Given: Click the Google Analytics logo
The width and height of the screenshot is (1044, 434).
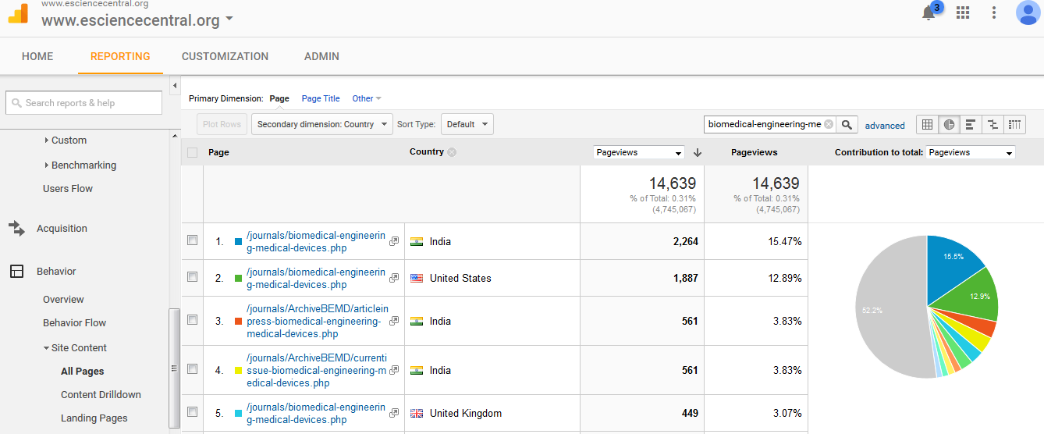Looking at the screenshot, I should (x=19, y=12).
